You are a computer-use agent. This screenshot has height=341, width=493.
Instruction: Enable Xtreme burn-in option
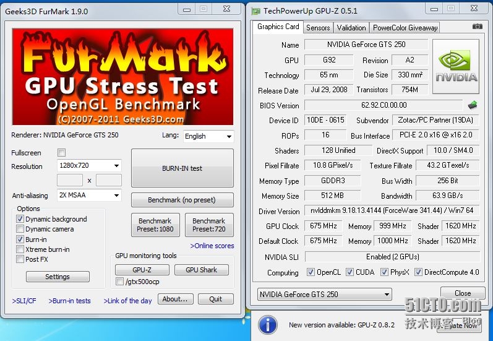[x=20, y=249]
